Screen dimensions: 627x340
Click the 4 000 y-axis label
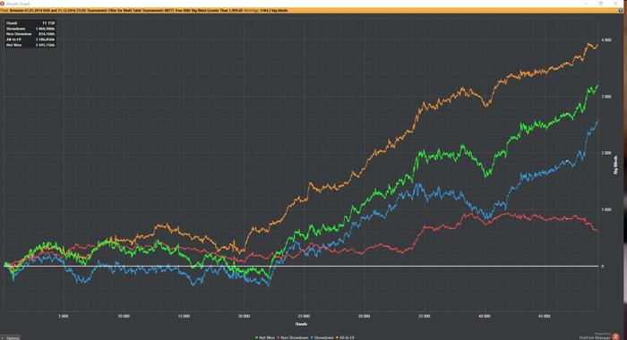pos(606,40)
